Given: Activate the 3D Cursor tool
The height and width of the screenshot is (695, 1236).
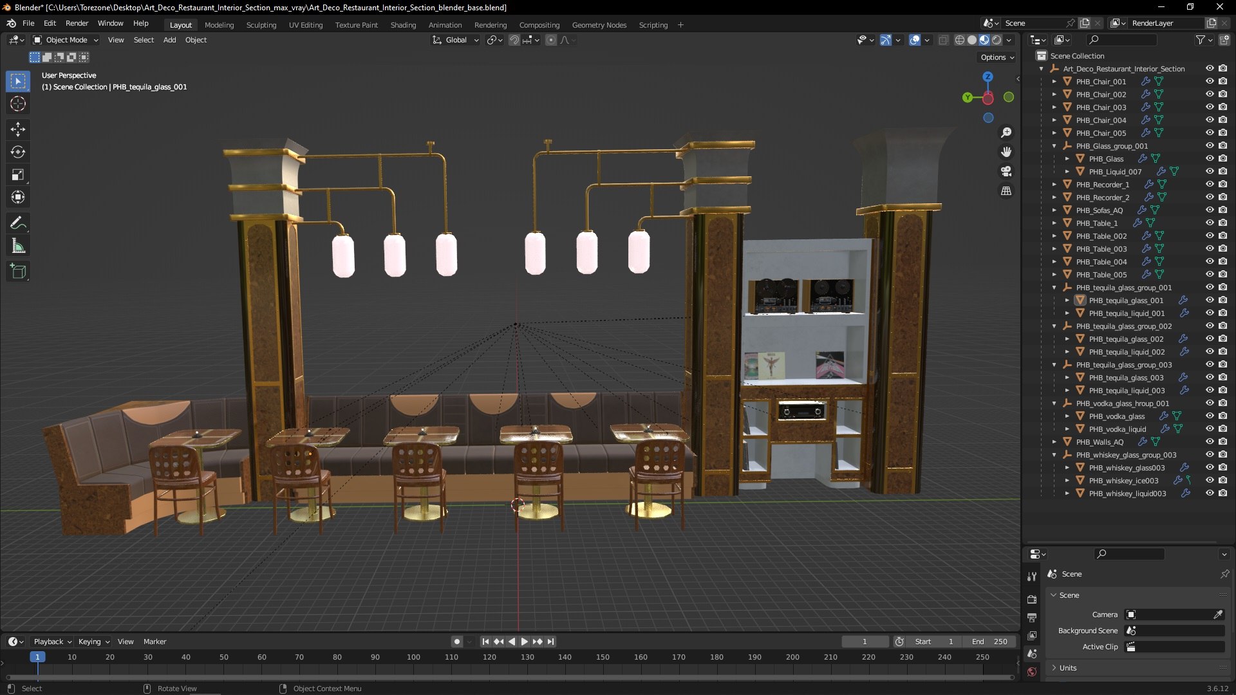Looking at the screenshot, I should (18, 104).
